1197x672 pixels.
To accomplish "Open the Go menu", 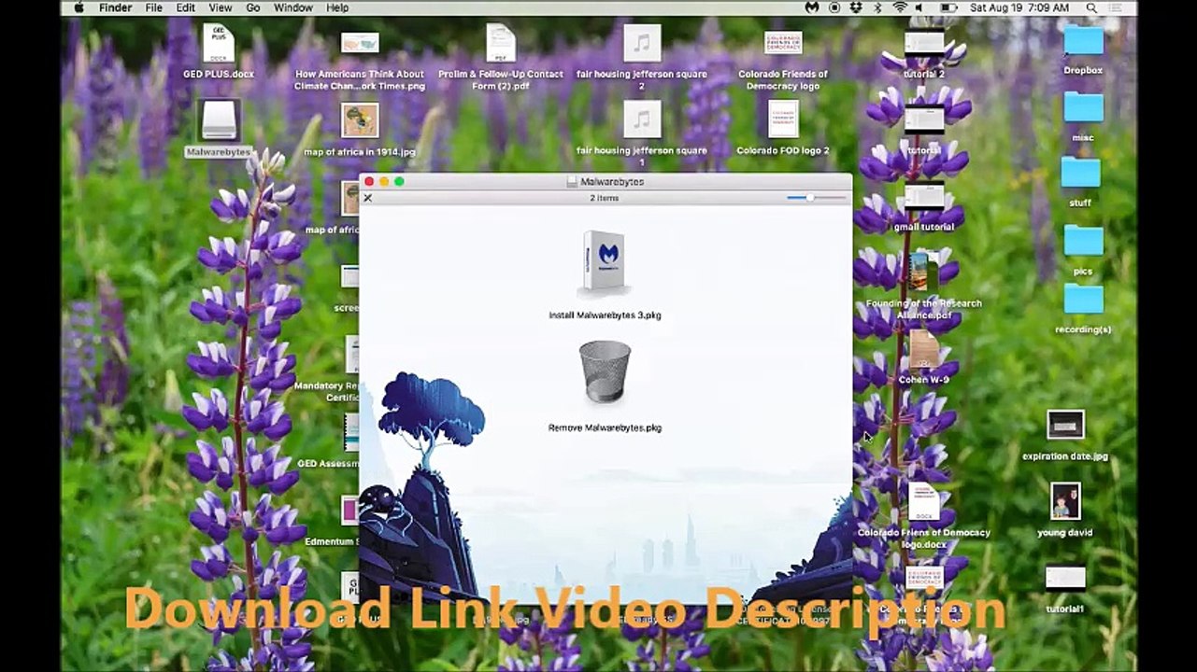I will pos(253,7).
